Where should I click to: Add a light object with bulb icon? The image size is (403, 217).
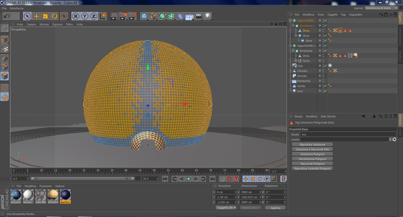[x=207, y=16]
